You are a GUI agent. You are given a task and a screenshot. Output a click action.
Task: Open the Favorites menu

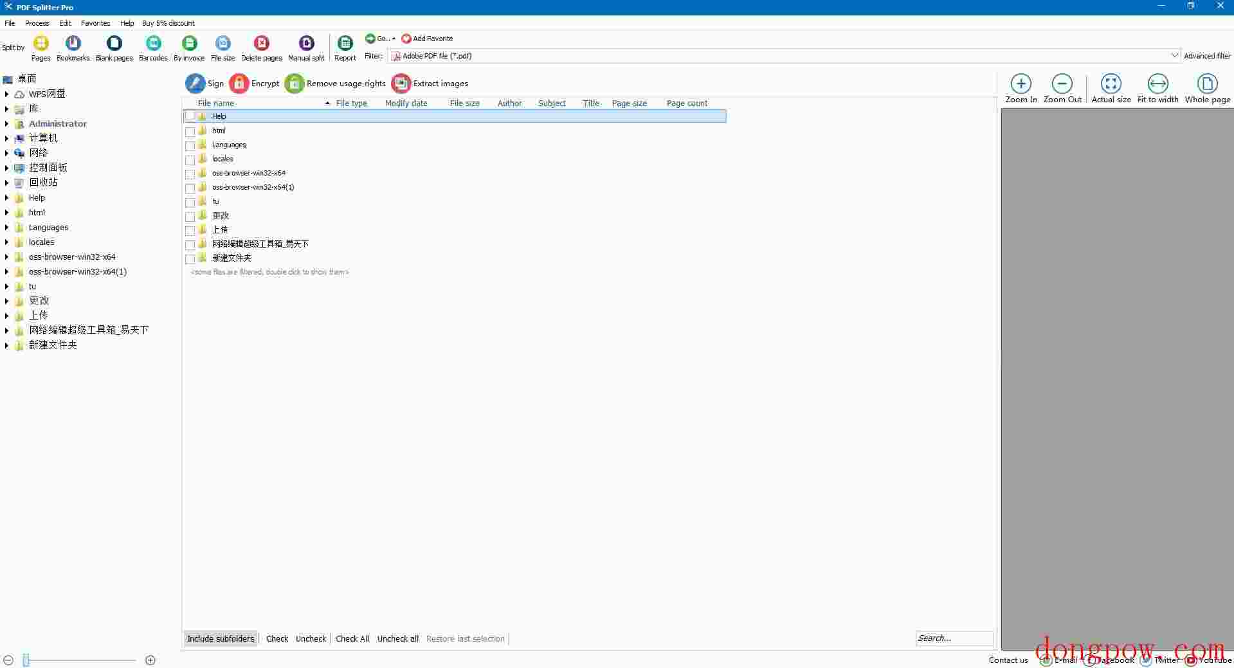click(x=96, y=23)
